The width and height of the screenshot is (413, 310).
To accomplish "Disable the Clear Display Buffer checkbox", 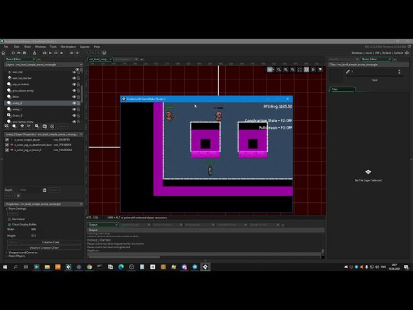I will pos(10,224).
